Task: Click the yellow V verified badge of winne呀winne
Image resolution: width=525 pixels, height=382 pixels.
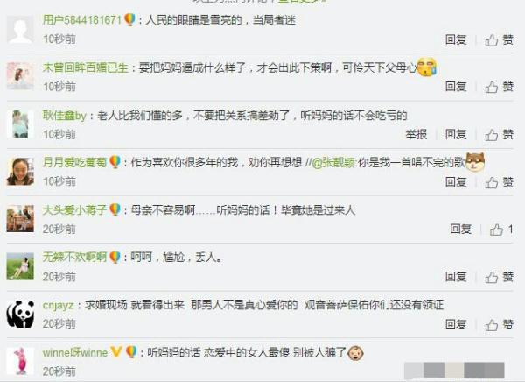Action: (x=116, y=352)
